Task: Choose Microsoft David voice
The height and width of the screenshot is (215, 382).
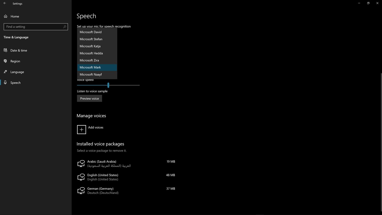Action: [97, 32]
